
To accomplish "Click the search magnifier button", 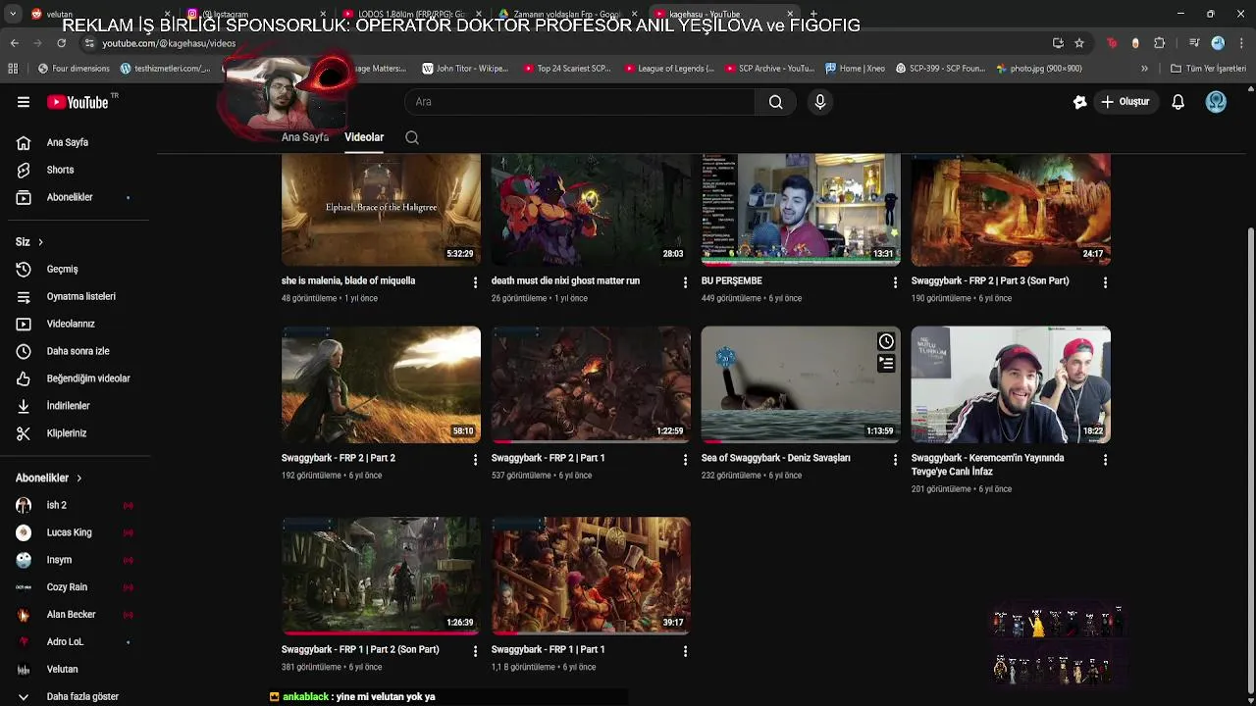I will pos(775,102).
